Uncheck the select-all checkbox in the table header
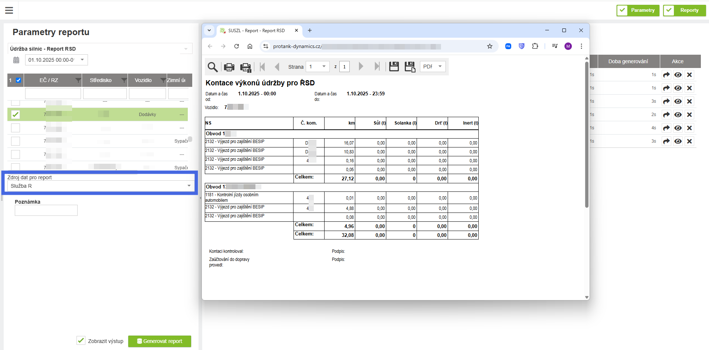The height and width of the screenshot is (350, 709). coord(18,80)
